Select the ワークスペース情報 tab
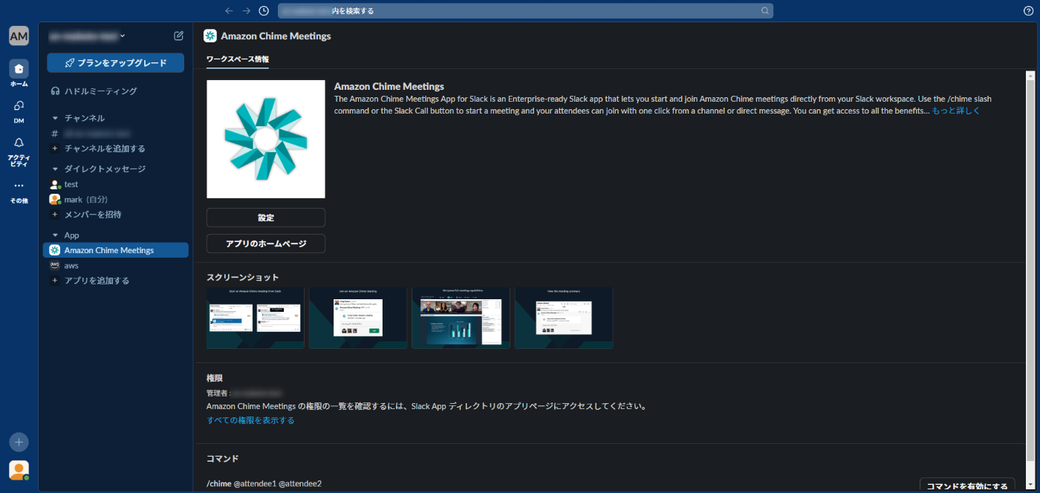This screenshot has width=1040, height=493. [x=238, y=59]
